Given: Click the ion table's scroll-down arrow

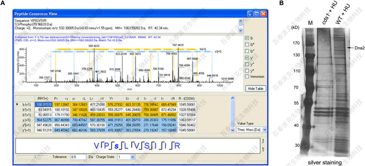Looking at the screenshot, I should (233, 130).
